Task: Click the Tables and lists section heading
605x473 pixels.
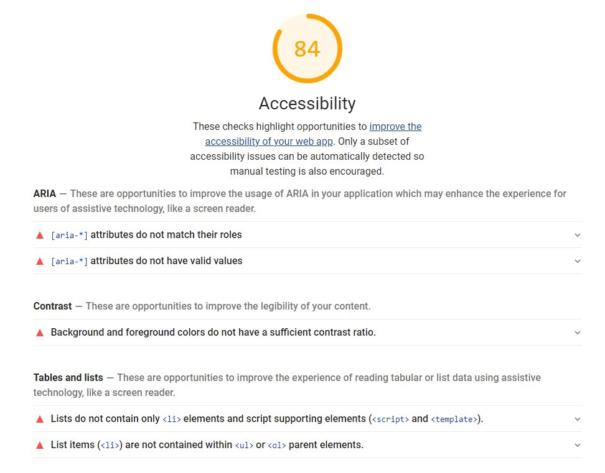Action: [x=68, y=377]
